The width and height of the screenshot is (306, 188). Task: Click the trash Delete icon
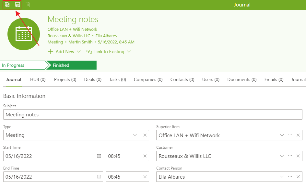click(x=28, y=5)
